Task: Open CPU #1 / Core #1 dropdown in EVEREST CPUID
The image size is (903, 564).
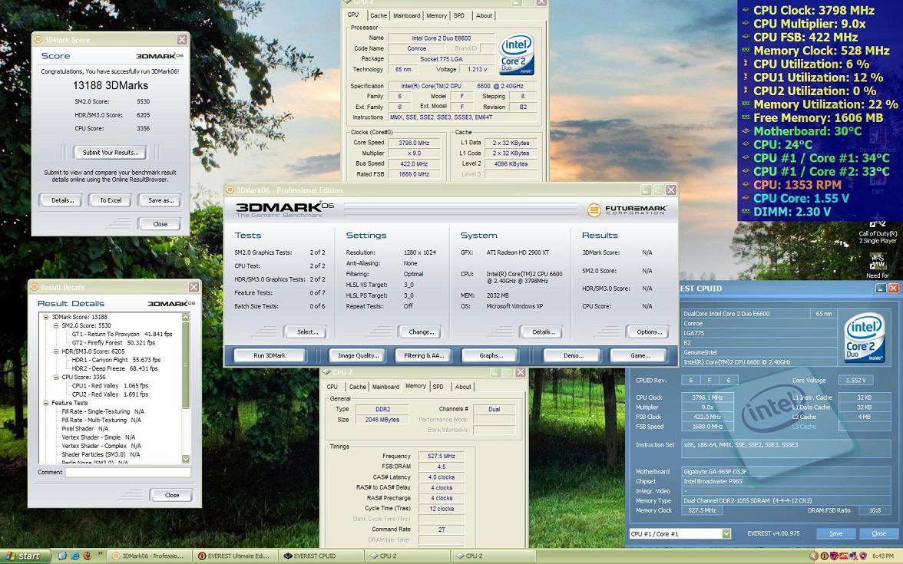Action: tap(726, 533)
